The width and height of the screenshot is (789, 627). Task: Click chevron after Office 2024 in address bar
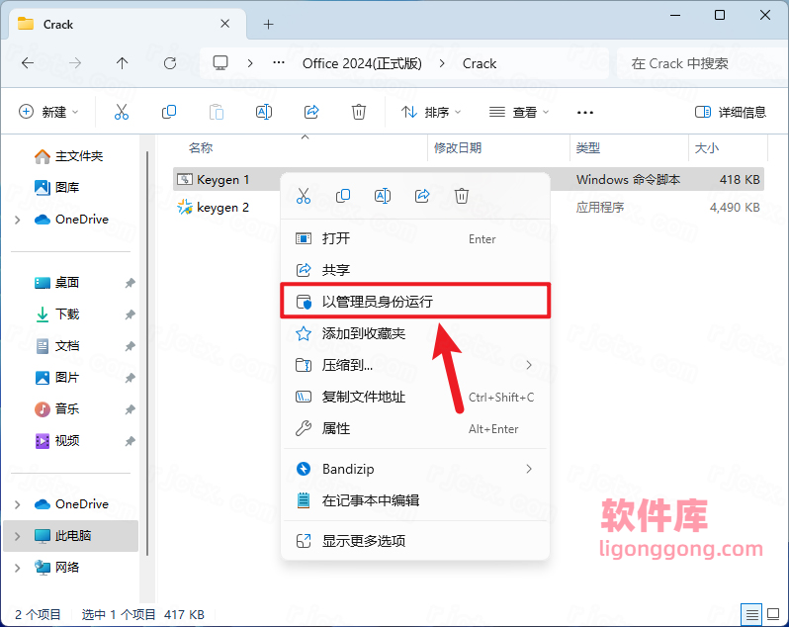click(x=442, y=63)
